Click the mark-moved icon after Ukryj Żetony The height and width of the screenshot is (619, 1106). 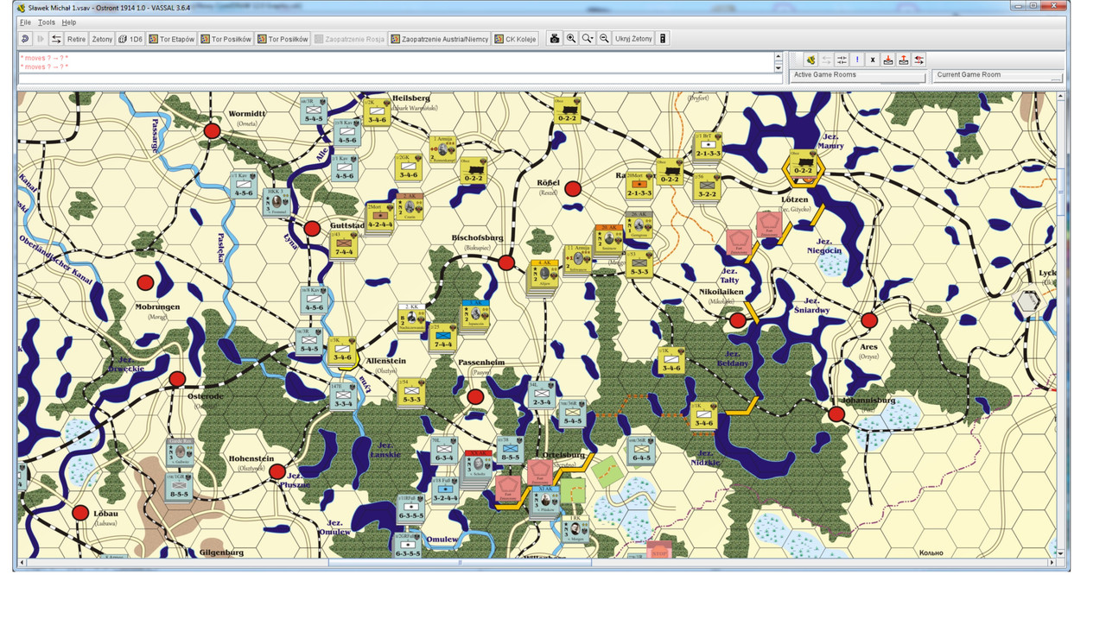(664, 39)
